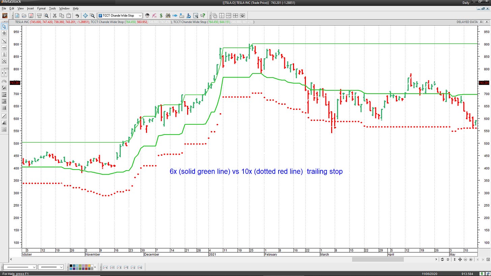Image resolution: width=491 pixels, height=276 pixels.
Task: Pick the white color swatch in palette
Action: (x=92, y=266)
